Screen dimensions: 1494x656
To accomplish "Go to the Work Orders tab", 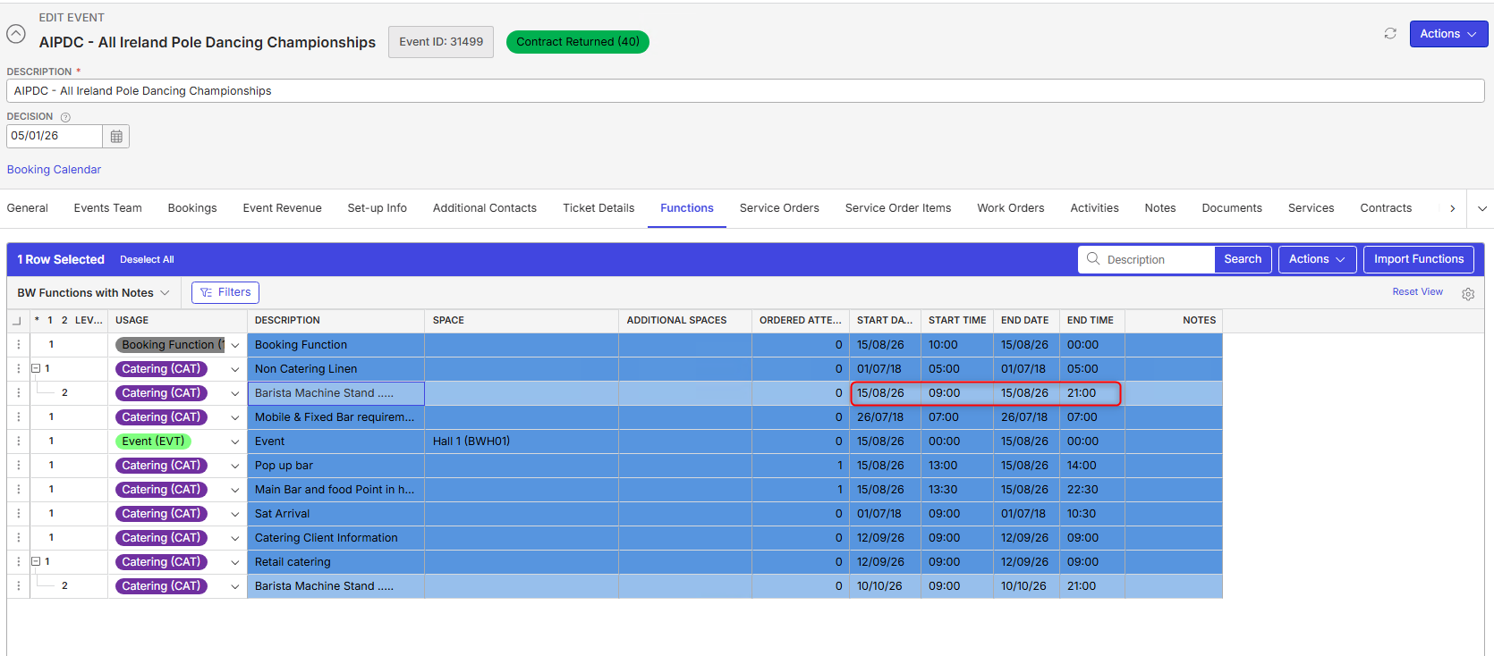I will 1011,208.
